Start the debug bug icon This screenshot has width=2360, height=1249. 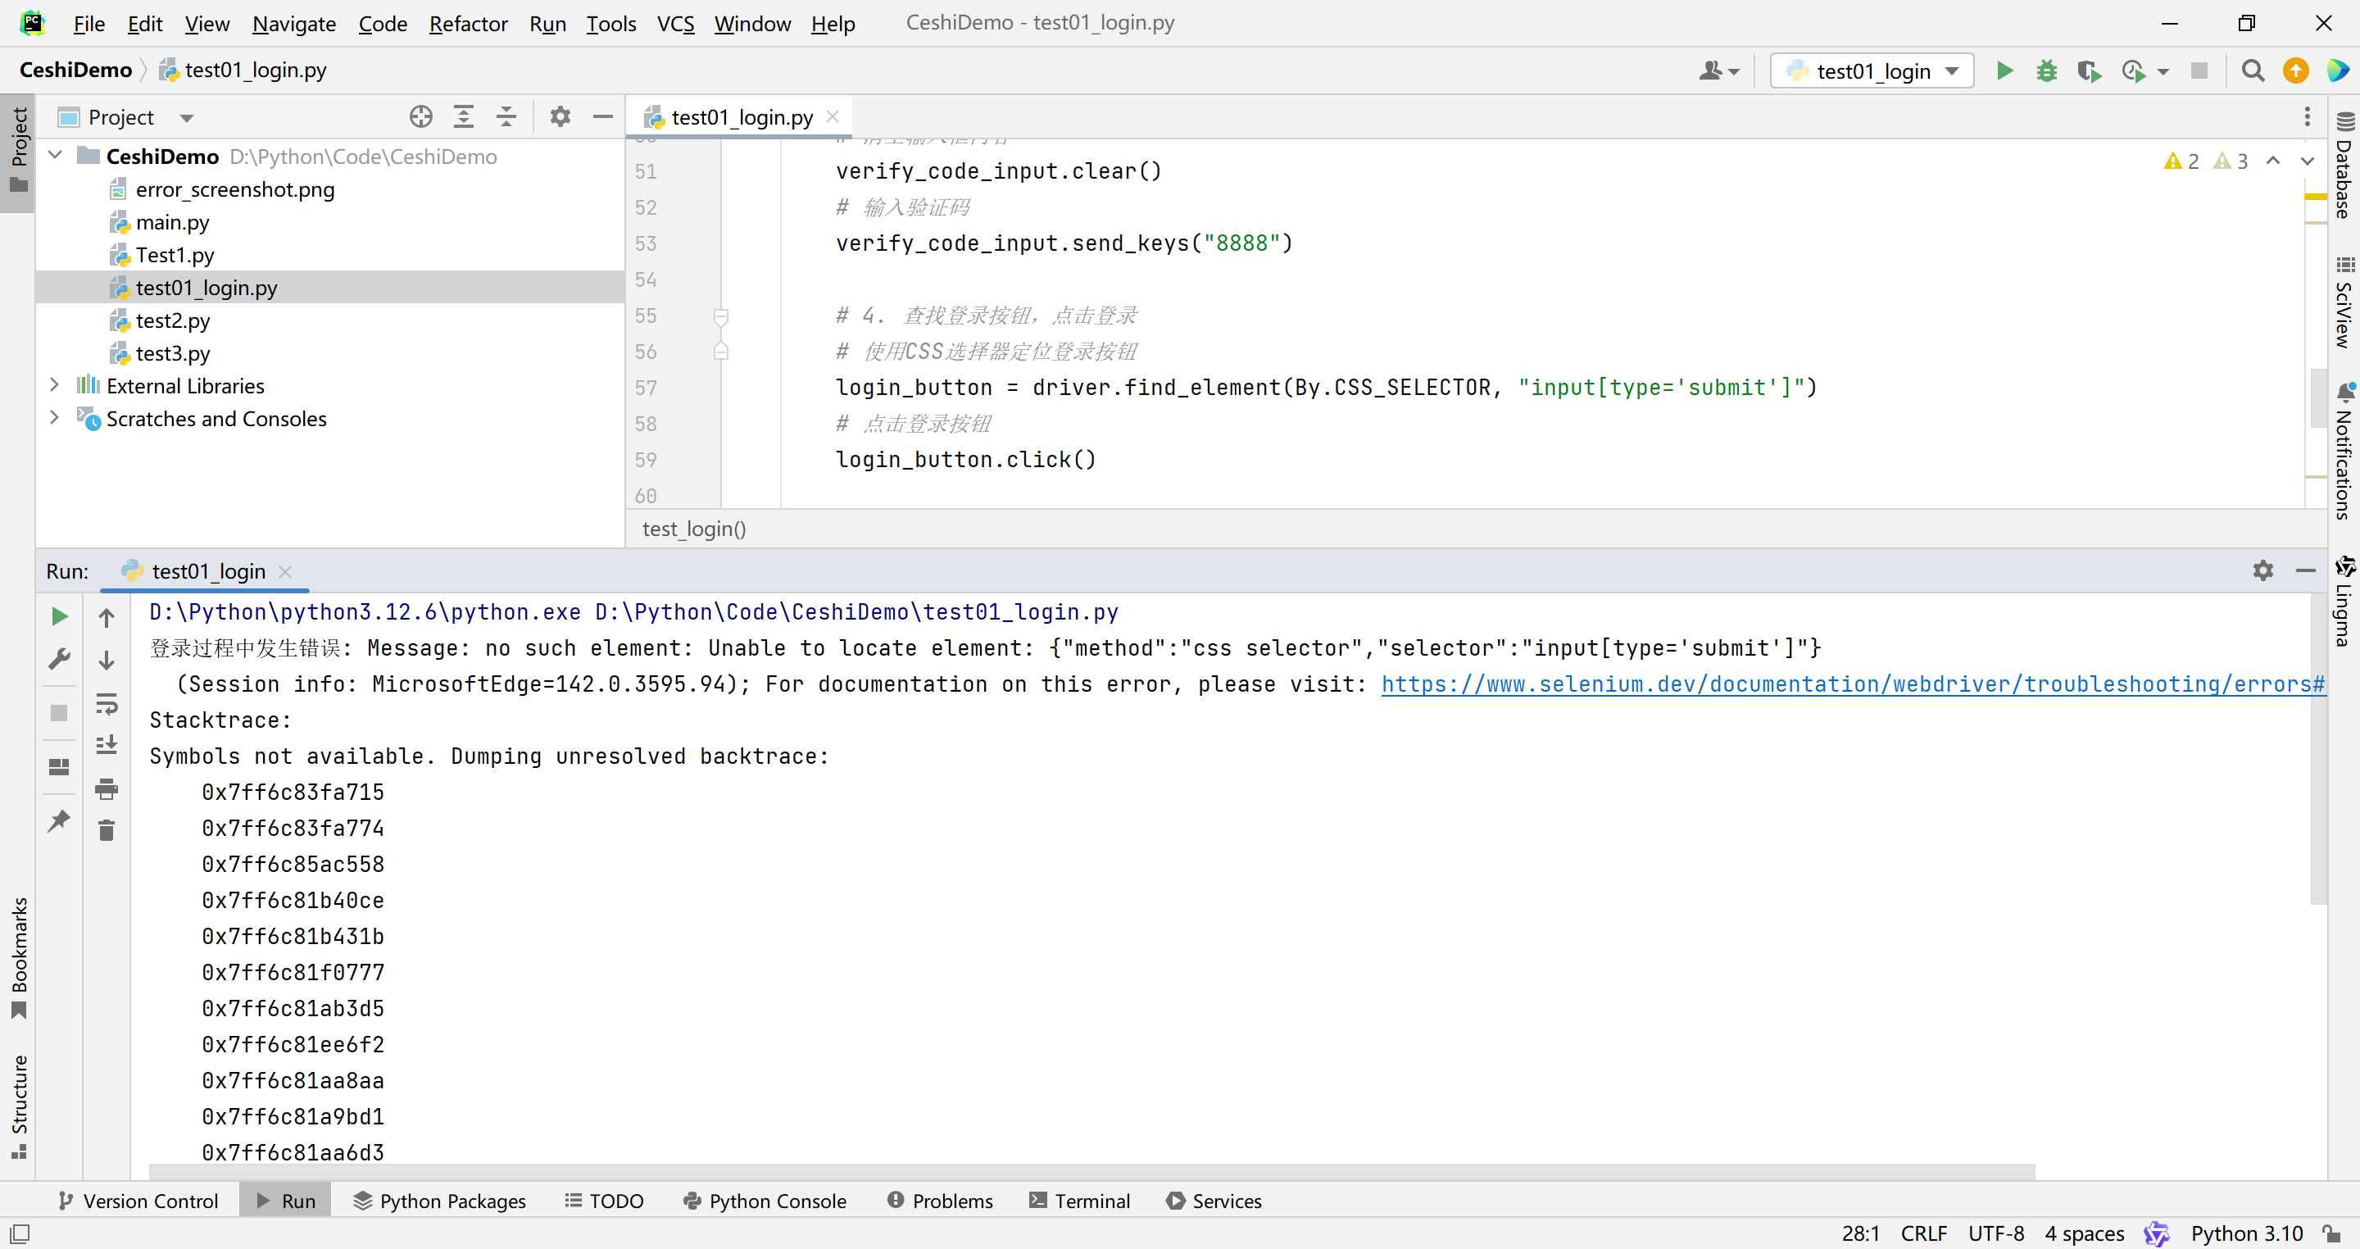tap(2047, 70)
